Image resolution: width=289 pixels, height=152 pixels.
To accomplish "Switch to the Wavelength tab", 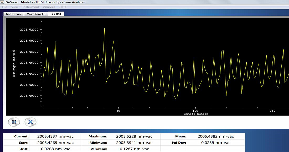I will point(36,14).
